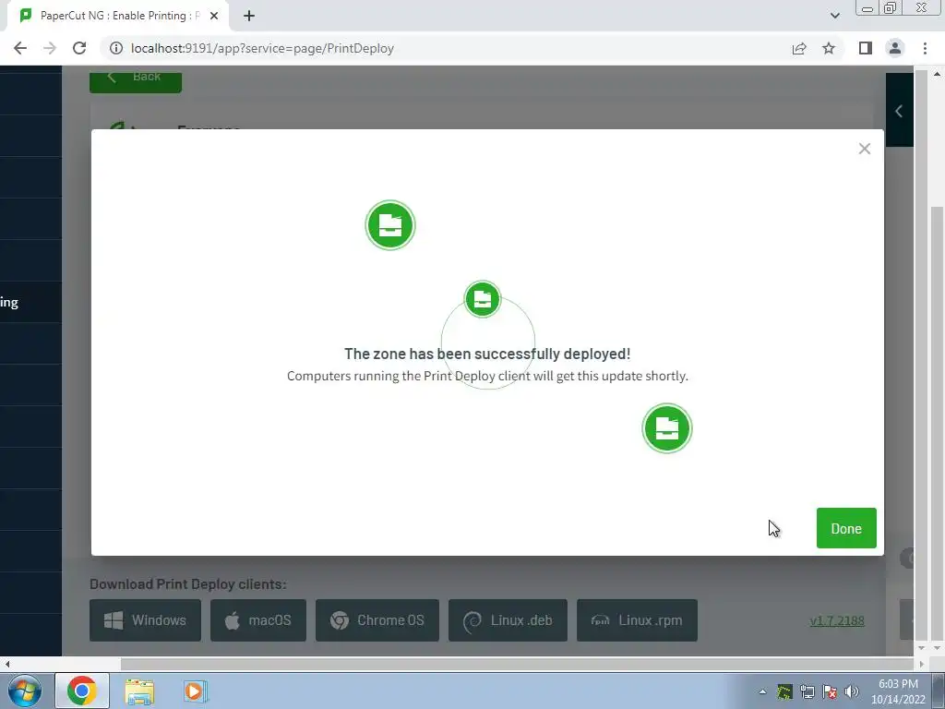
Task: Download the Chrome OS Print Deploy client
Action: pyautogui.click(x=377, y=619)
